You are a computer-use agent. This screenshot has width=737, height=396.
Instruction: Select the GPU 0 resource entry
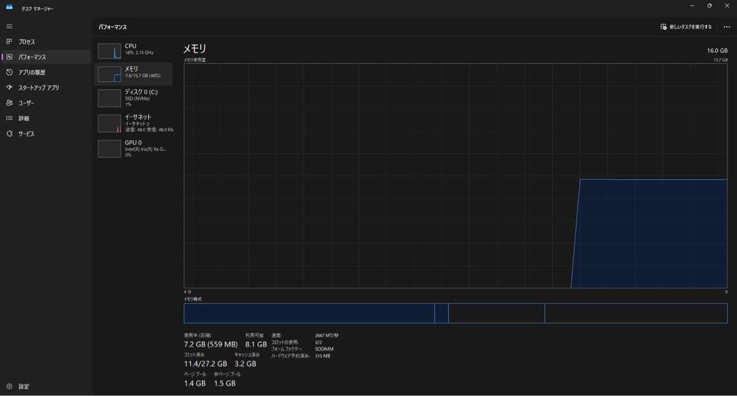134,149
